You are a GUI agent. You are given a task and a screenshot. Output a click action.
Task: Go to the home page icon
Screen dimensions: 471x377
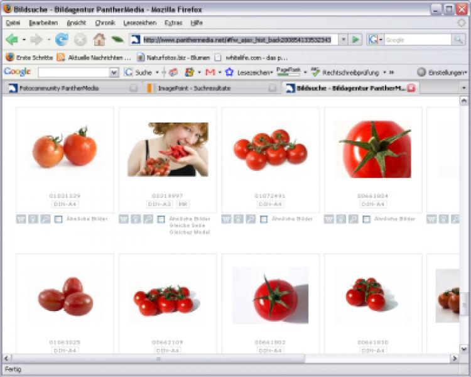click(x=99, y=40)
